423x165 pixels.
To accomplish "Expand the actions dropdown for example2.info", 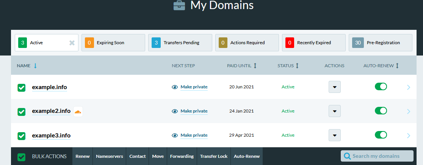I will (x=334, y=111).
